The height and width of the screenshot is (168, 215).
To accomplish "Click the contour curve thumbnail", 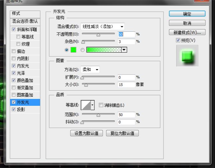I will coord(86,105).
